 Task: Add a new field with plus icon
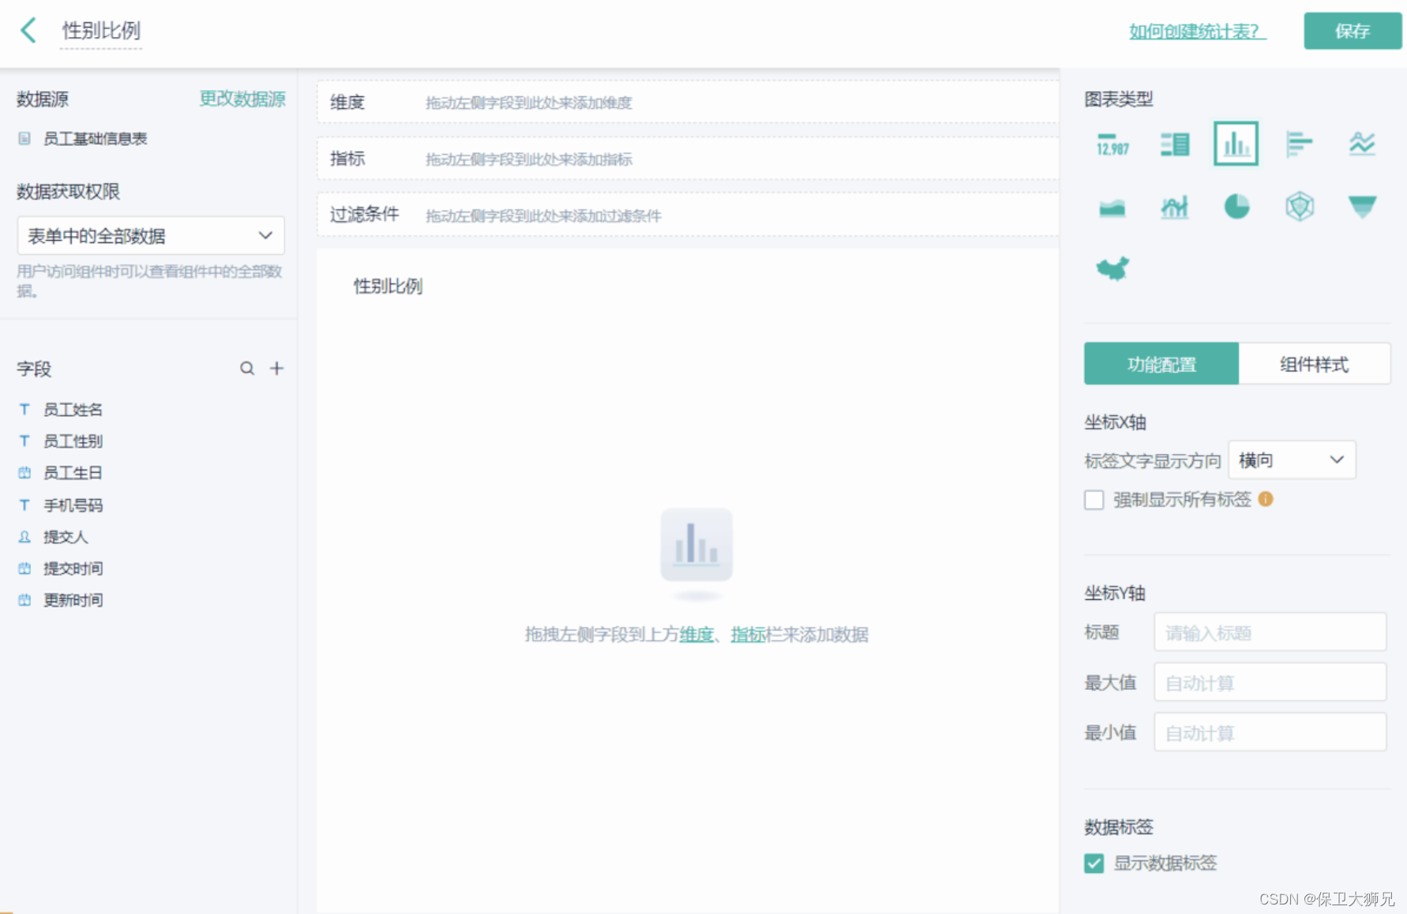(276, 369)
